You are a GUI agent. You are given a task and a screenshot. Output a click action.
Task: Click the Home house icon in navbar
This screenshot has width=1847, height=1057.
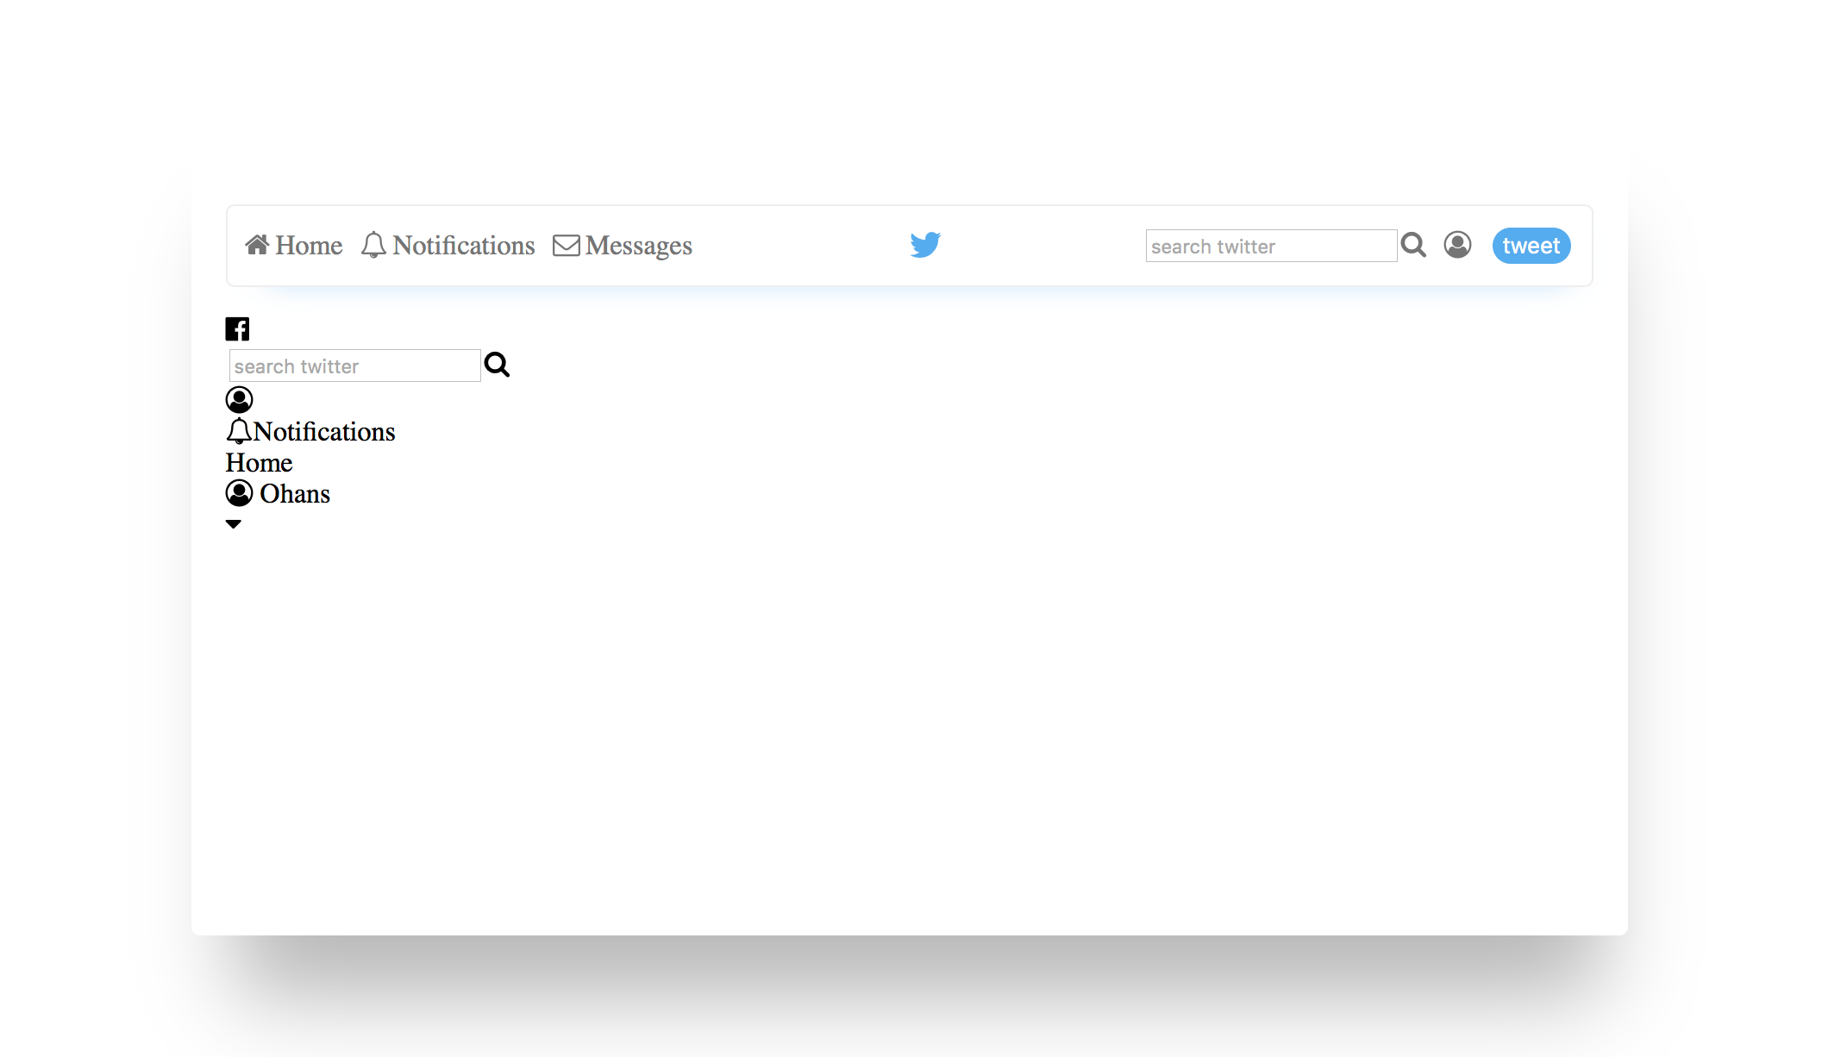pyautogui.click(x=257, y=245)
